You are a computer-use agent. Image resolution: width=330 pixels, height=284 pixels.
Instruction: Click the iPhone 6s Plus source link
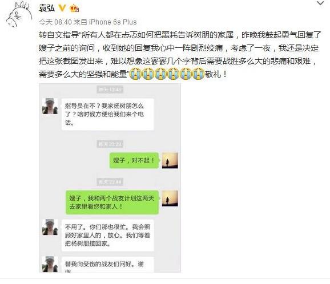point(113,22)
